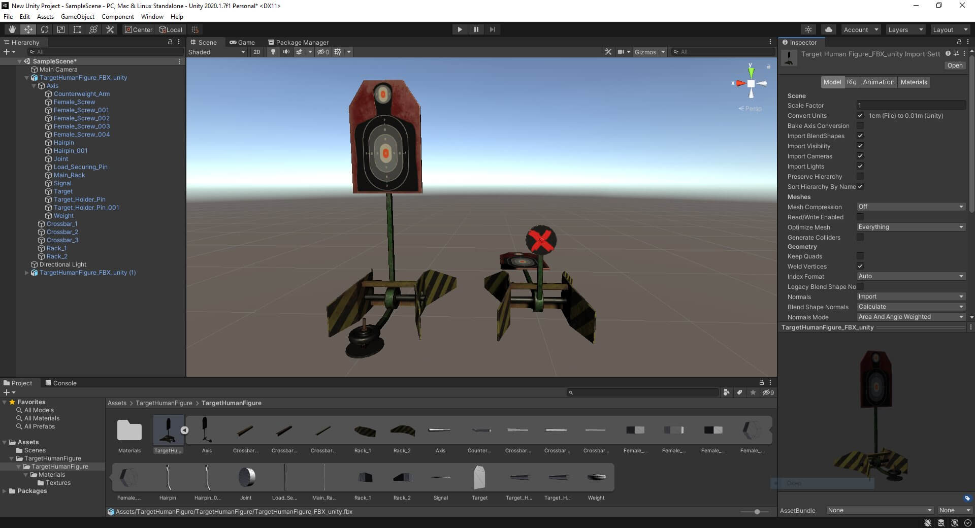Toggle scene audio speaker icon
This screenshot has height=528, width=975.
286,52
